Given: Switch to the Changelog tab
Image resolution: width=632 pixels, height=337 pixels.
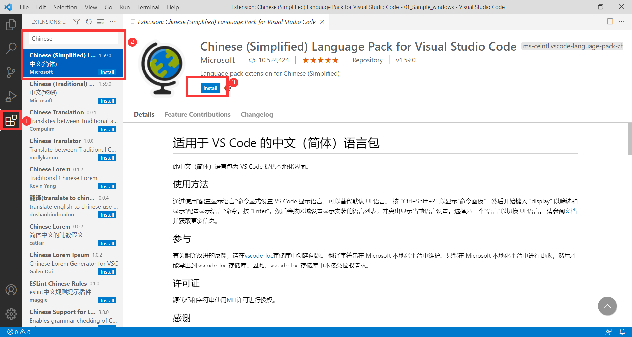Looking at the screenshot, I should coord(257,114).
